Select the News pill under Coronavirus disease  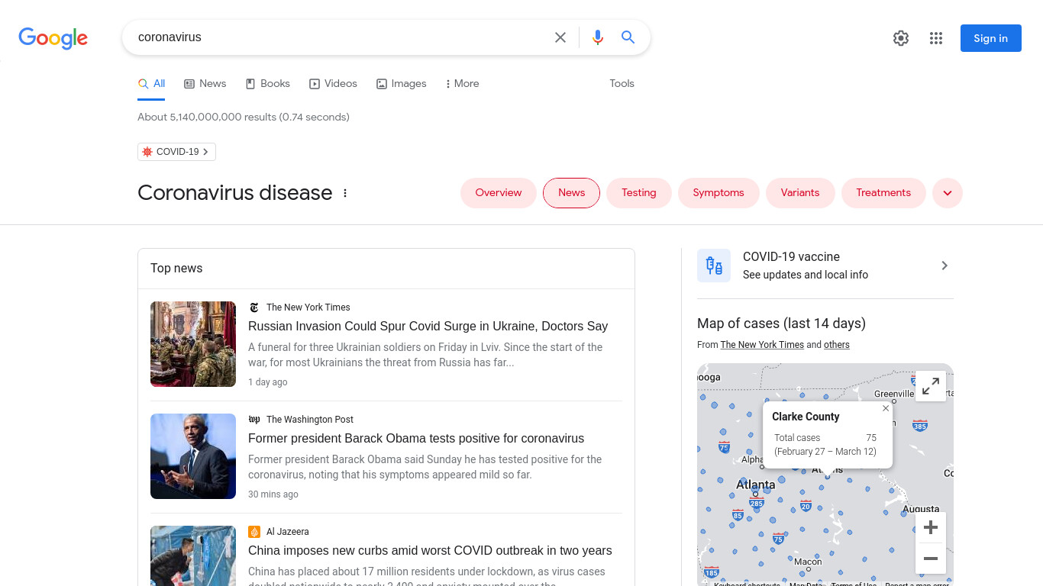(571, 193)
